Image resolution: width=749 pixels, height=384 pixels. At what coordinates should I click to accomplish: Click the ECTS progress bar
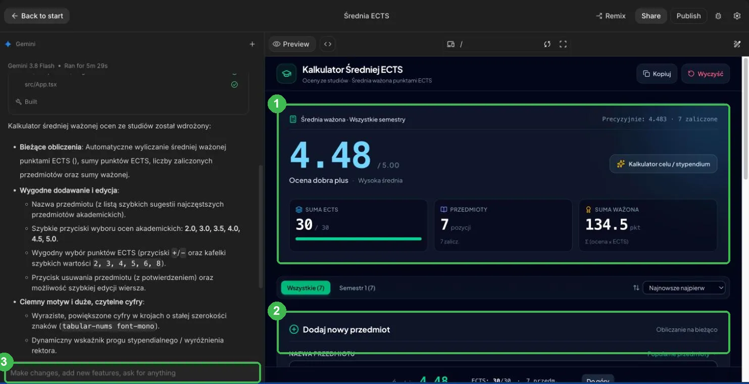pyautogui.click(x=358, y=238)
